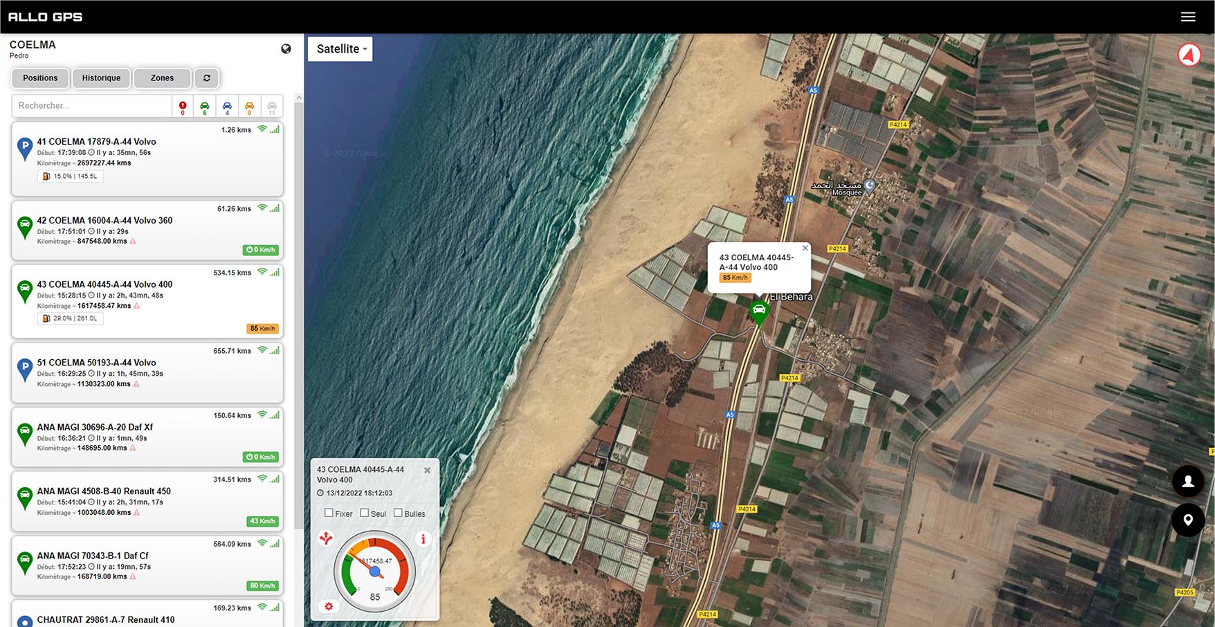1215x627 pixels.
Task: Toggle the Bulles checkbox
Action: [x=398, y=513]
